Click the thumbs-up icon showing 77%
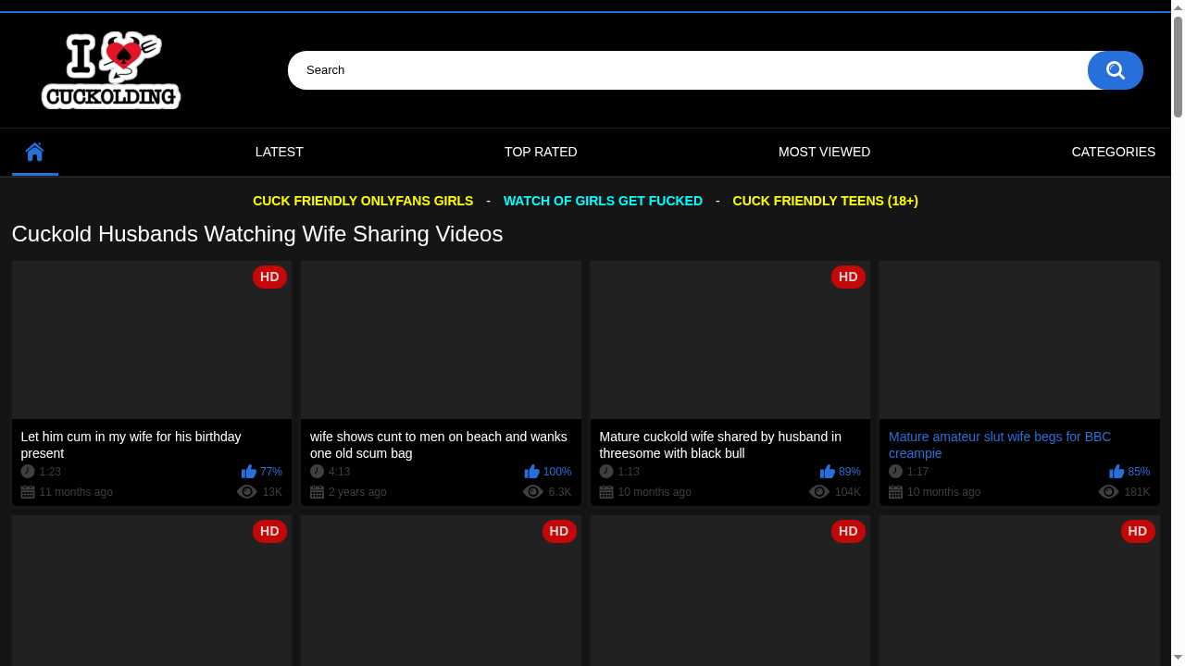Image resolution: width=1185 pixels, height=666 pixels. [x=248, y=472]
